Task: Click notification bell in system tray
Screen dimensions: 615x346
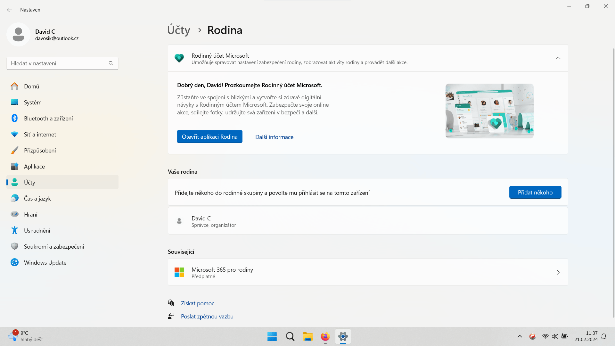Action: 604,336
